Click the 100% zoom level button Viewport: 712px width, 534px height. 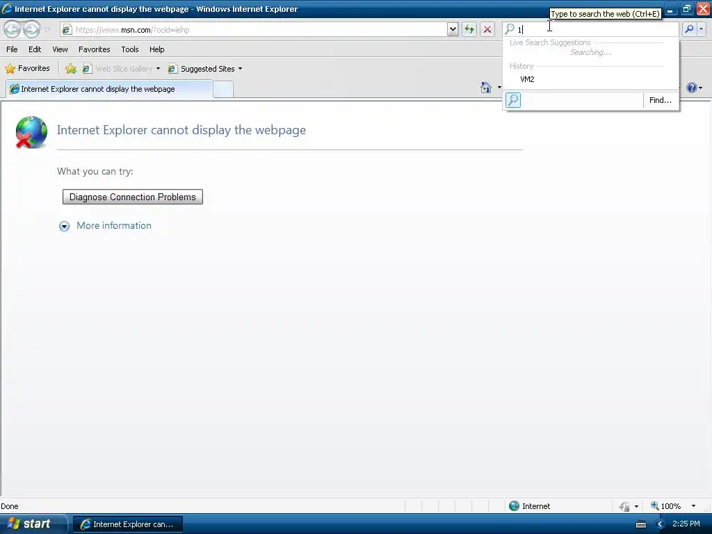click(665, 506)
